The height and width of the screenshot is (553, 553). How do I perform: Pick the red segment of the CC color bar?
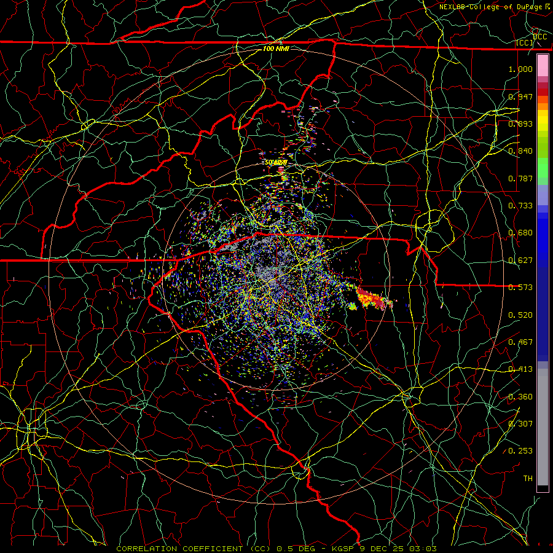[x=543, y=92]
